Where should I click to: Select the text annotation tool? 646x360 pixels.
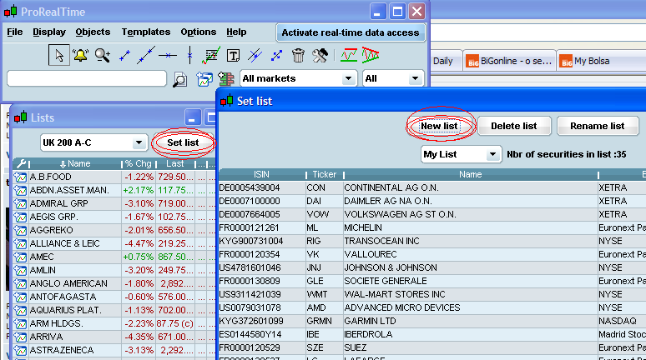[233, 56]
